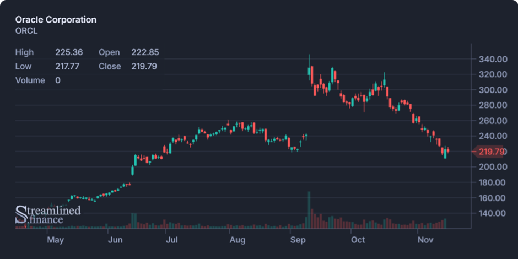Click the High label in the legend
The image size is (518, 259).
point(24,52)
